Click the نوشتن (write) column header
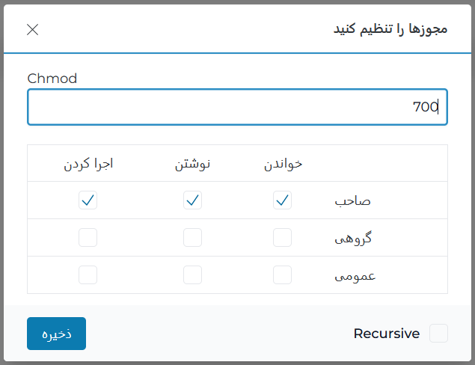This screenshot has width=475, height=365. click(192, 164)
